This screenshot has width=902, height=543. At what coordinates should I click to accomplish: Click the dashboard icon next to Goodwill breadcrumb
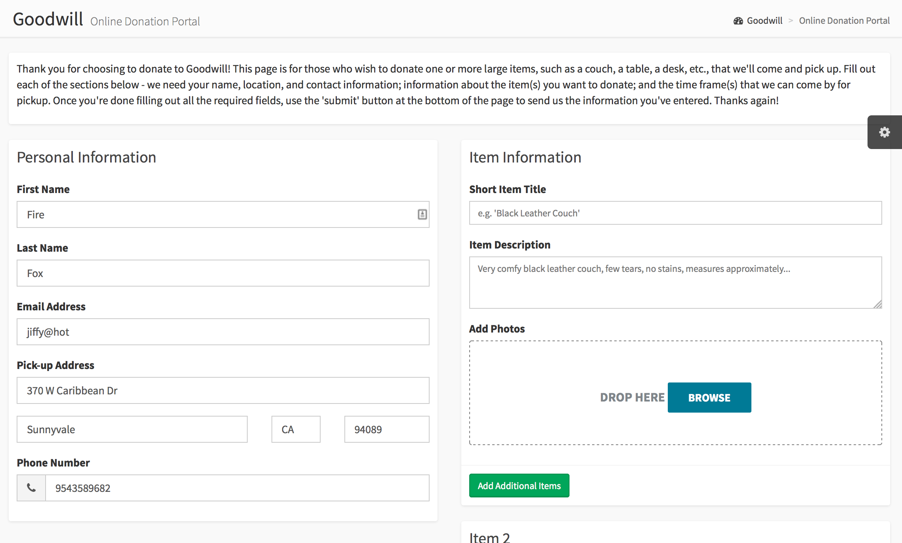click(738, 21)
